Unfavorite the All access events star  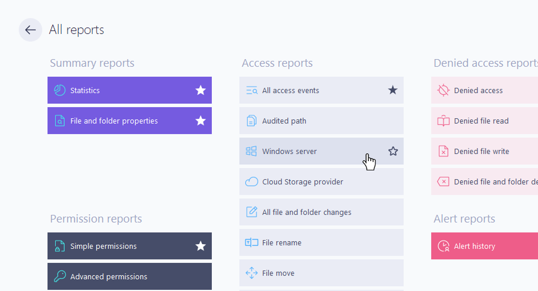coord(393,90)
